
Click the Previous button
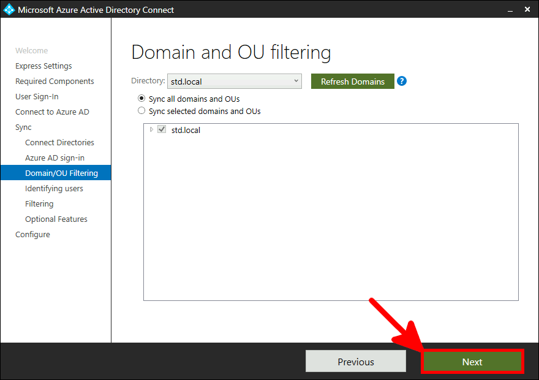(x=355, y=361)
